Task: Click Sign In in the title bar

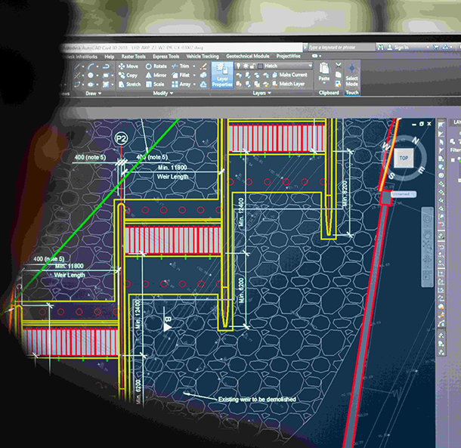Action: [x=402, y=47]
